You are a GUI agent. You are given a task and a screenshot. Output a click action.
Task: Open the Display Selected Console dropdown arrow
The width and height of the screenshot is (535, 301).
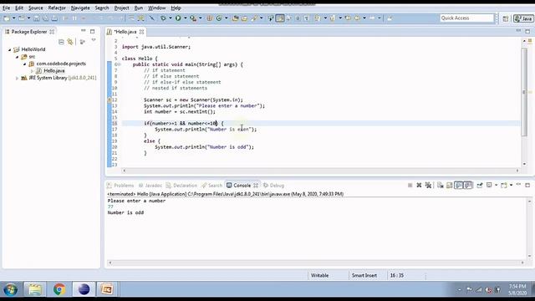[x=496, y=186]
